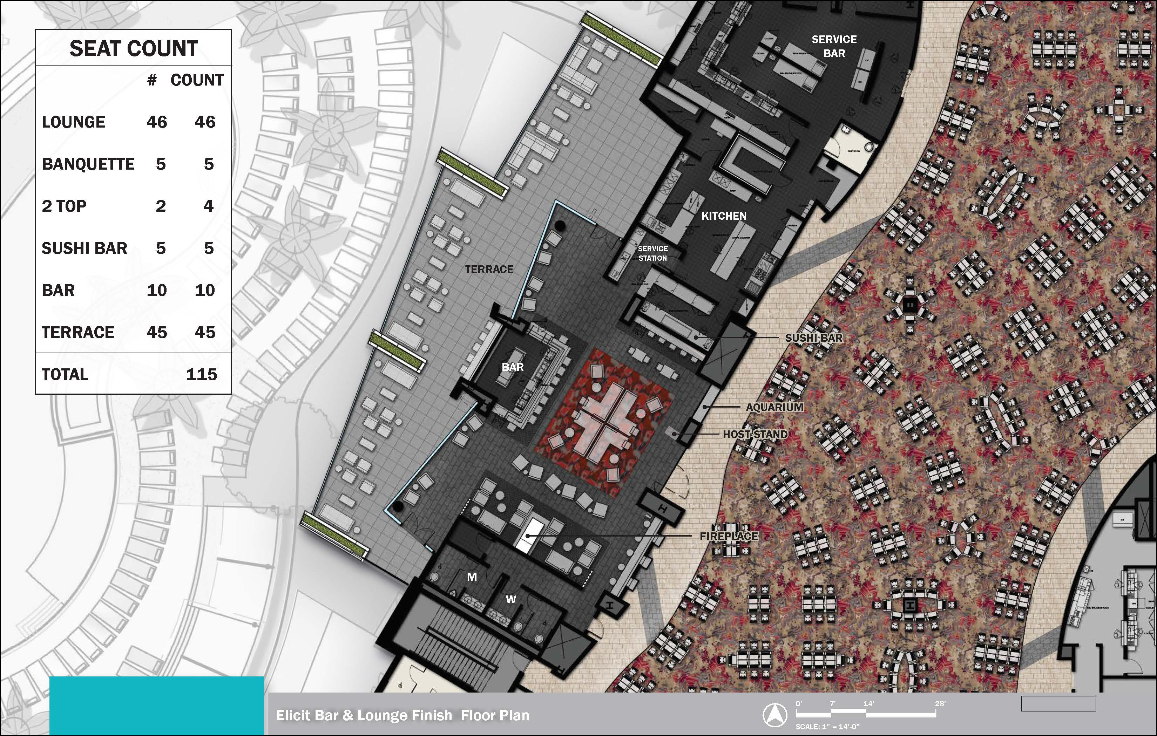Image resolution: width=1157 pixels, height=736 pixels.
Task: Click the AQUARIUM callout label
Action: pos(774,407)
